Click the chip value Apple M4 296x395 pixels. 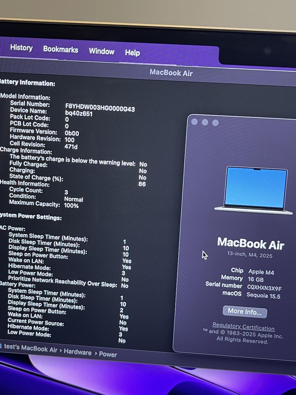point(261,272)
